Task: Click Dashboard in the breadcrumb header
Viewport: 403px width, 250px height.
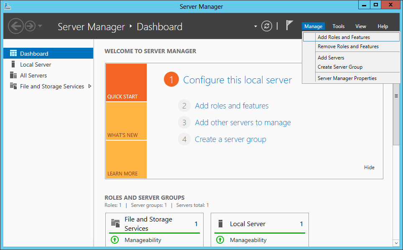Action: 160,26
